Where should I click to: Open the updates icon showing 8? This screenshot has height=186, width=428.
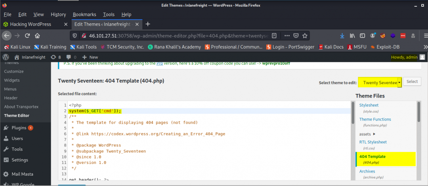click(56, 57)
